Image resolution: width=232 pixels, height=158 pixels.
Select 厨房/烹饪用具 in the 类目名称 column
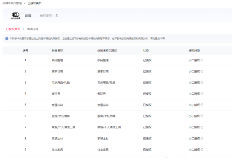click(x=61, y=116)
